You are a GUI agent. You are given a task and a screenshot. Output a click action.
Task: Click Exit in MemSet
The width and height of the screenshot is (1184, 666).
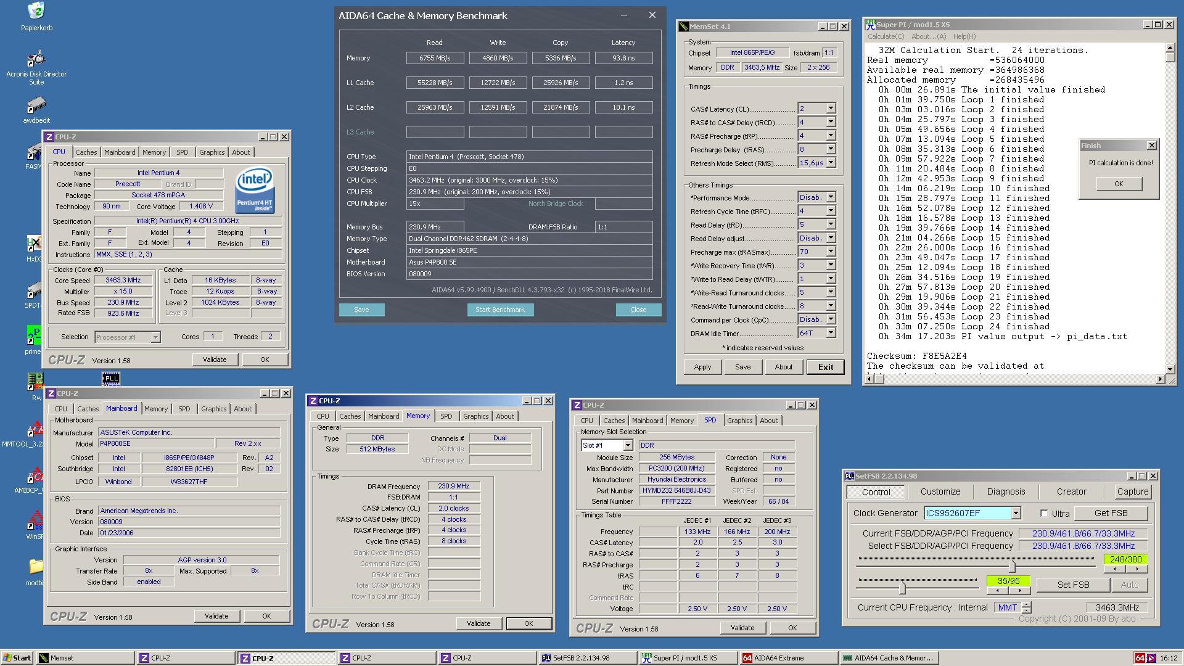pyautogui.click(x=825, y=367)
